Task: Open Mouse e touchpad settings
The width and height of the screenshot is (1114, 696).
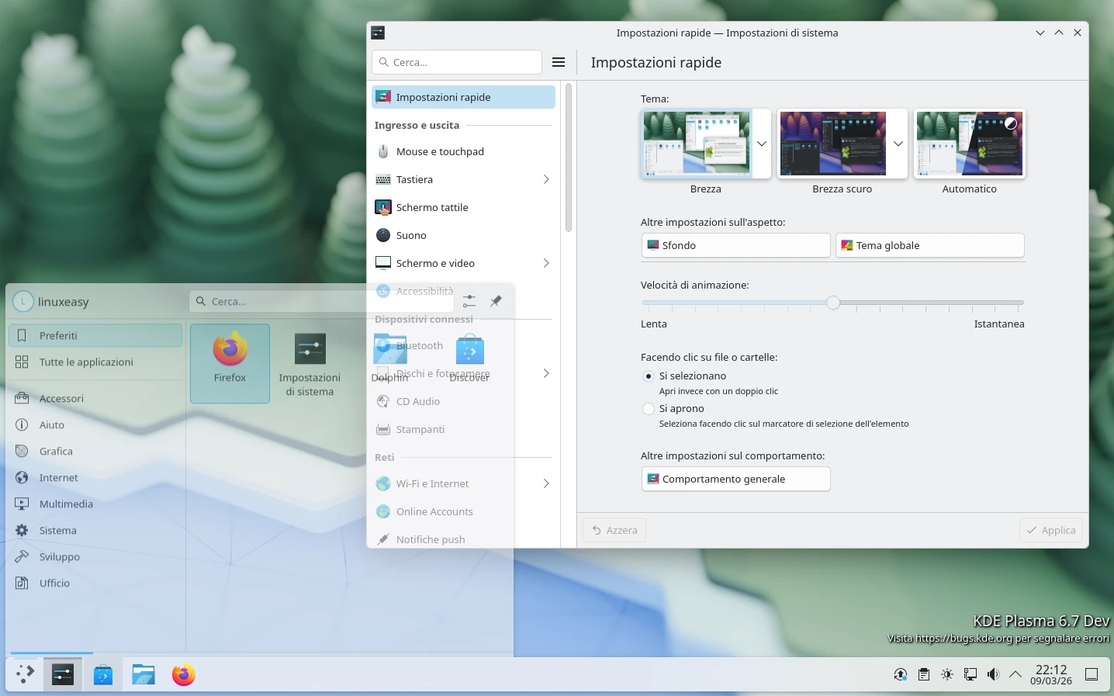Action: [440, 151]
